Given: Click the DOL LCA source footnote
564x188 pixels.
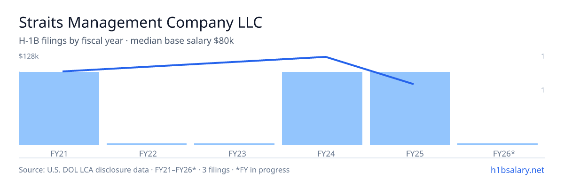Looking at the screenshot, I should click(x=154, y=170).
